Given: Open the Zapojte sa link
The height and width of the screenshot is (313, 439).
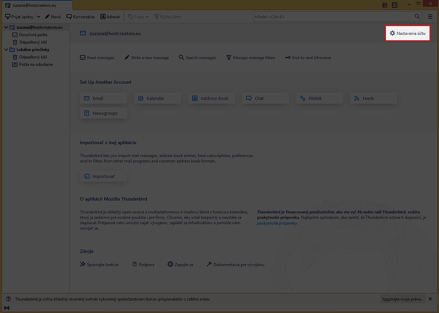Looking at the screenshot, I should [x=180, y=264].
